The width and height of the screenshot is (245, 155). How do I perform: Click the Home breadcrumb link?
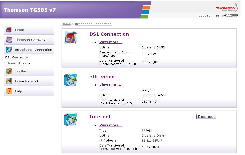coord(66,24)
